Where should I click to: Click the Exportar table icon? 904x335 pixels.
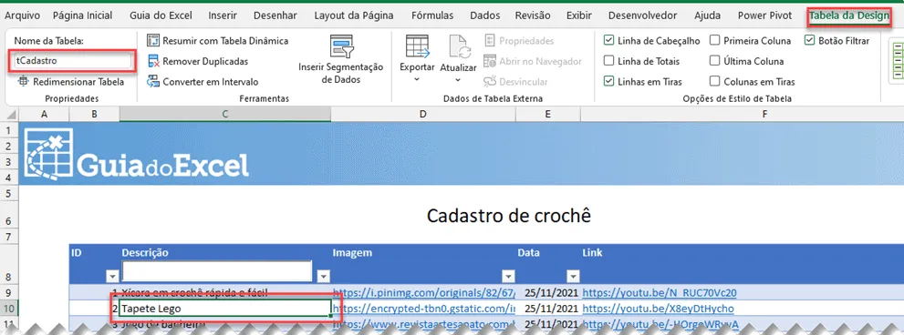[x=418, y=46]
